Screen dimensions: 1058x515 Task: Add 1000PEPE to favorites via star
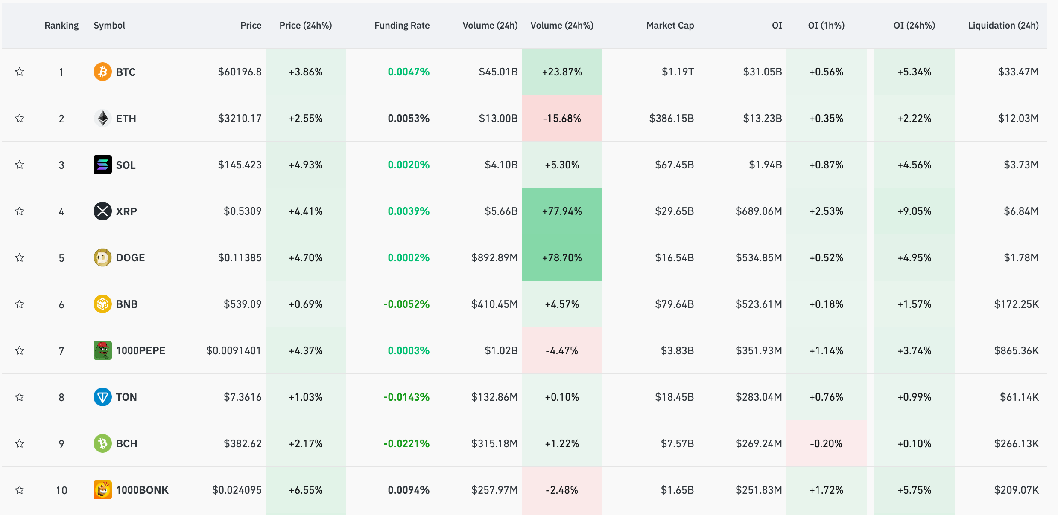coord(19,350)
